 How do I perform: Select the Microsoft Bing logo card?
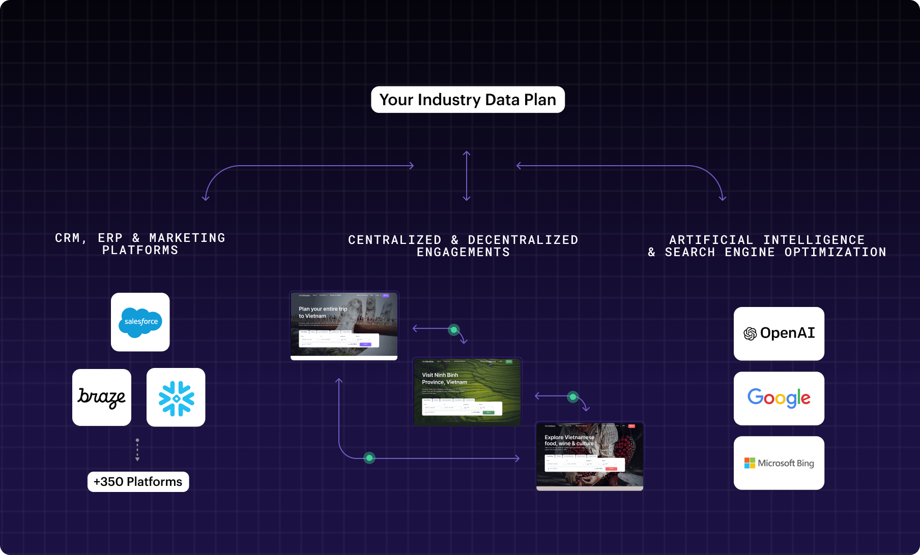(x=779, y=463)
